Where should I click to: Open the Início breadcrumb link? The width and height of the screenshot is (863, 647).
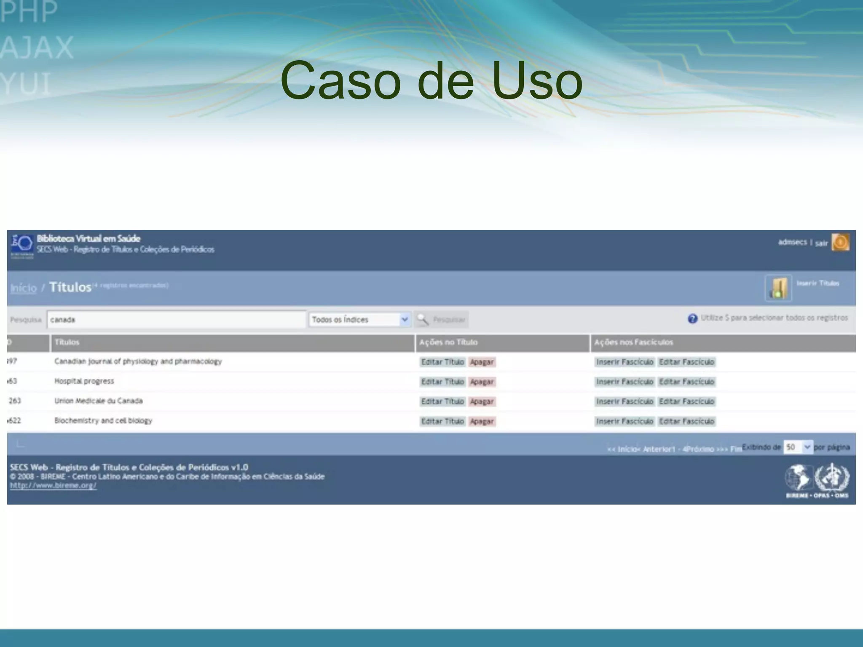pos(24,288)
